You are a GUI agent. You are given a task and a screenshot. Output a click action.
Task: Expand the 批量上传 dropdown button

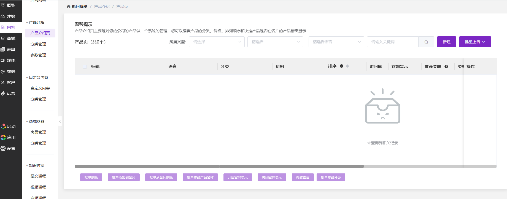(x=475, y=42)
